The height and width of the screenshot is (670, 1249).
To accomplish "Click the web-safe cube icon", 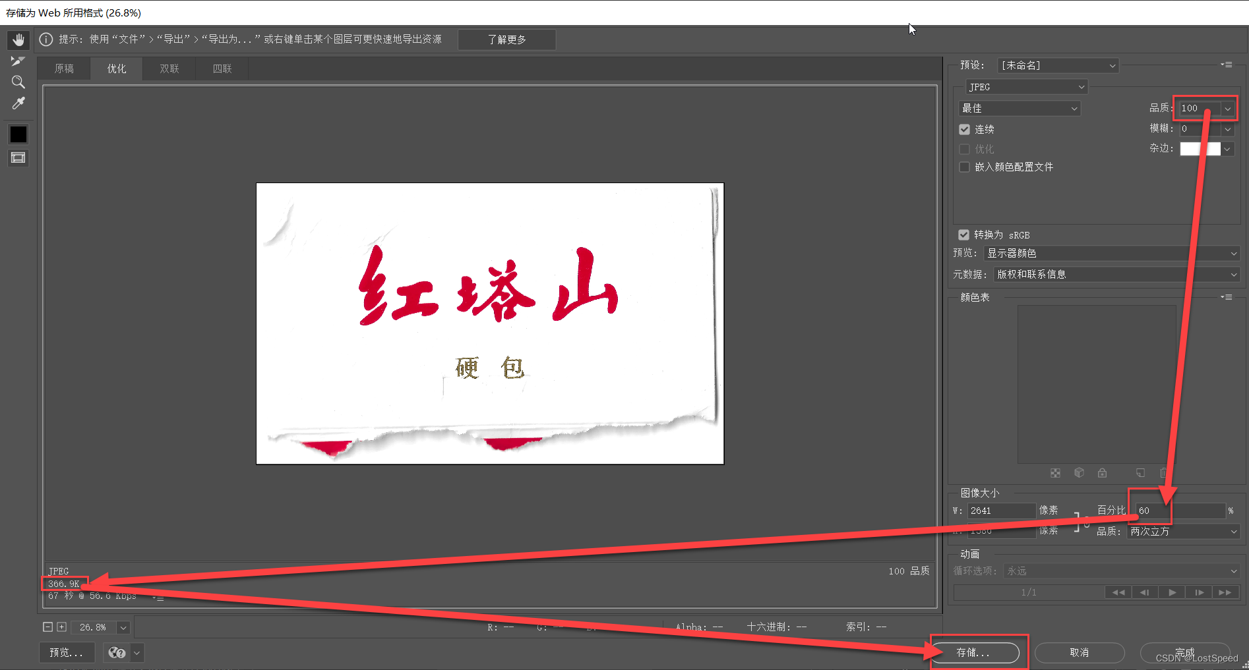I will tap(1080, 473).
